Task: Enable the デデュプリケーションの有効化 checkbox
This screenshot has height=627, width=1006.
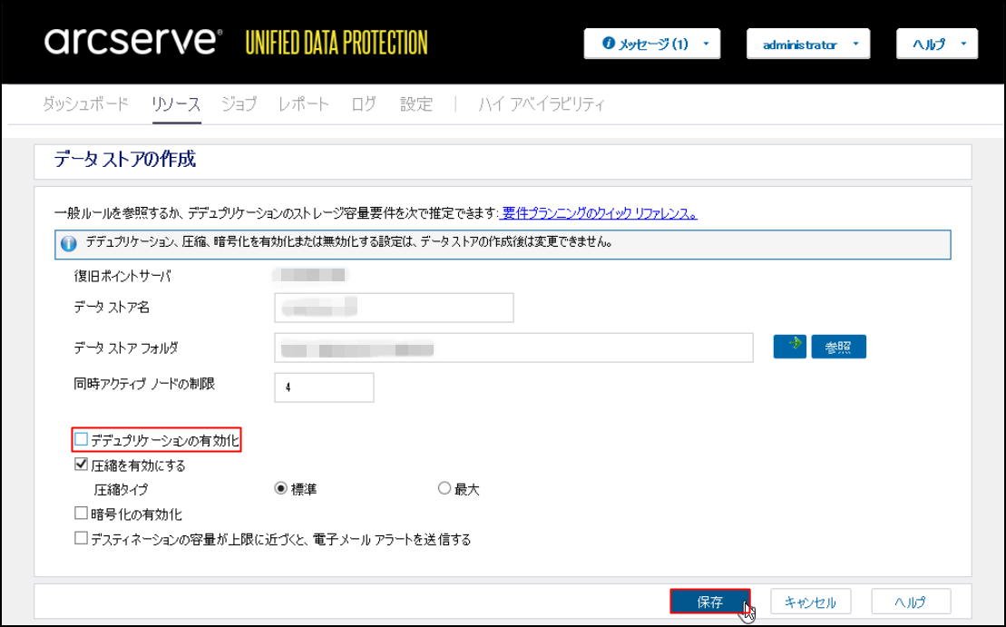Action: 82,440
